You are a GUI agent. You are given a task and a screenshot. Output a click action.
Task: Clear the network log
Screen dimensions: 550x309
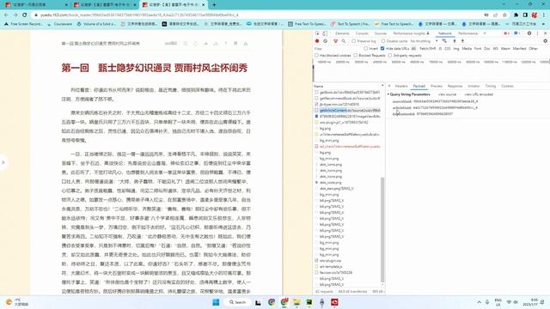point(325,41)
